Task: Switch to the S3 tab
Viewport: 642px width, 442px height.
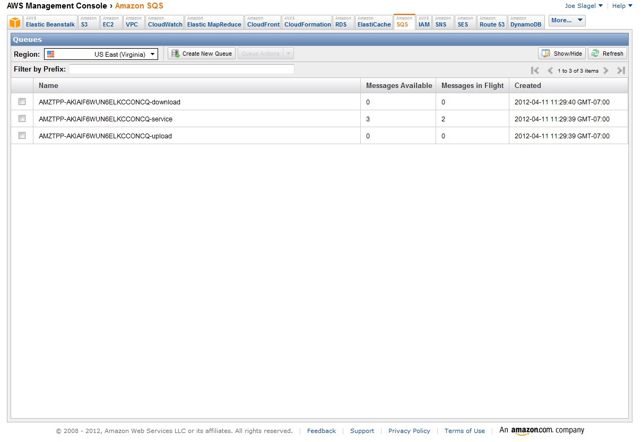Action: pyautogui.click(x=89, y=22)
